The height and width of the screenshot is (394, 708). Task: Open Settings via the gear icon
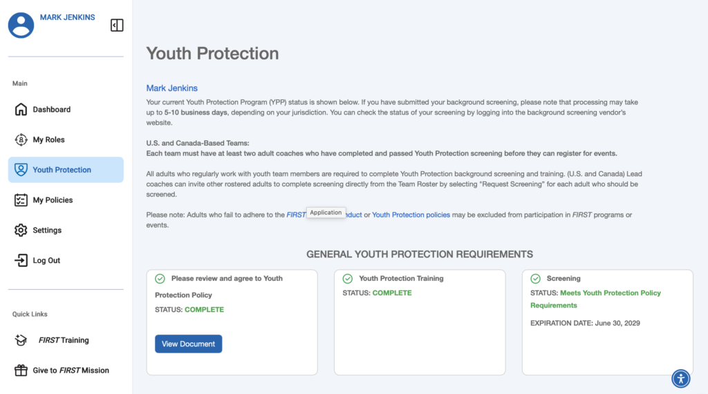click(21, 230)
